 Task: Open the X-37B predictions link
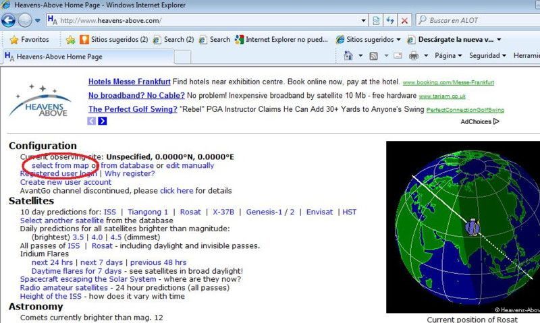pyautogui.click(x=223, y=212)
